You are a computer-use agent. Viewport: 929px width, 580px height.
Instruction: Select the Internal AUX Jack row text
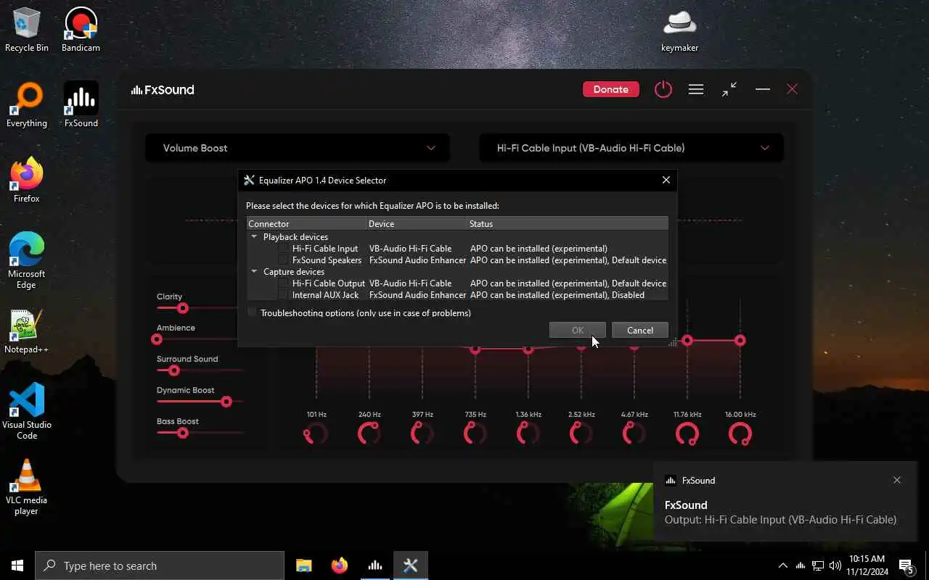[x=325, y=295]
